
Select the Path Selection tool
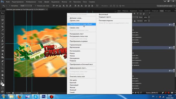click(x=2, y=68)
